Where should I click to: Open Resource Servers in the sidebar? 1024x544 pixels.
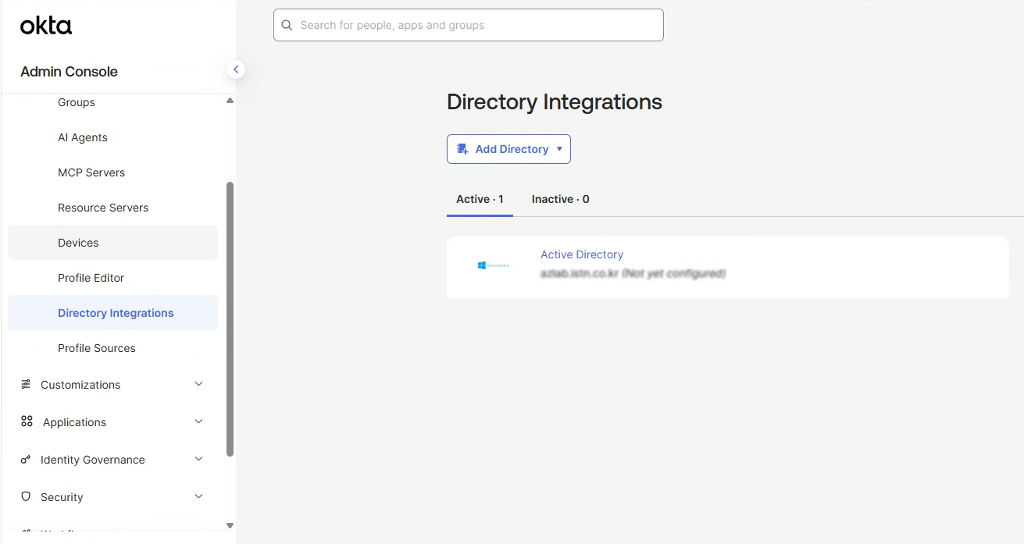pyautogui.click(x=103, y=208)
